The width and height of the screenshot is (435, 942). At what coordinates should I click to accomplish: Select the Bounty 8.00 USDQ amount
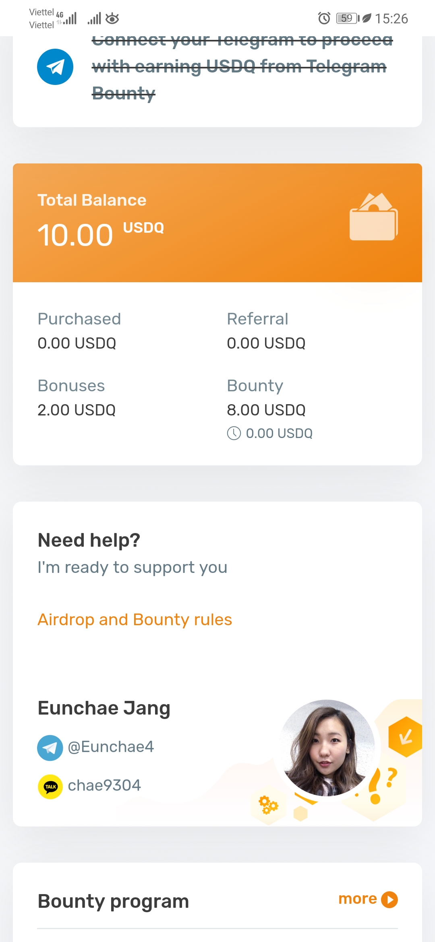pos(266,410)
